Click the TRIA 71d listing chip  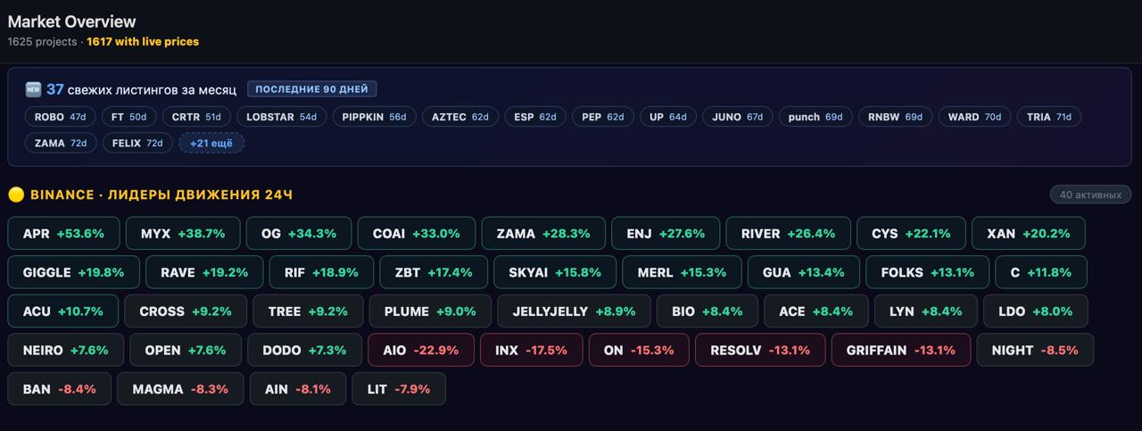1048,117
